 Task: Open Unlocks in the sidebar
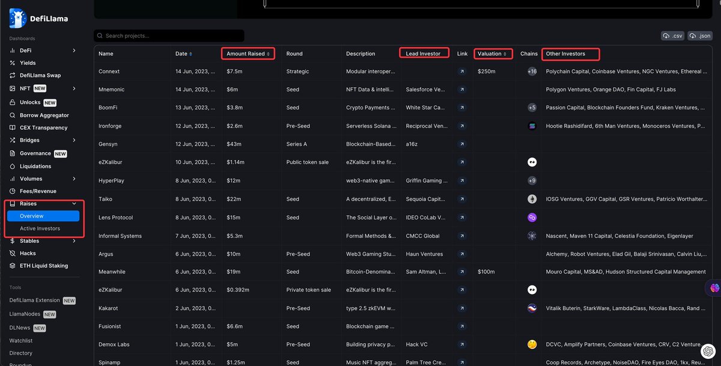tap(29, 102)
